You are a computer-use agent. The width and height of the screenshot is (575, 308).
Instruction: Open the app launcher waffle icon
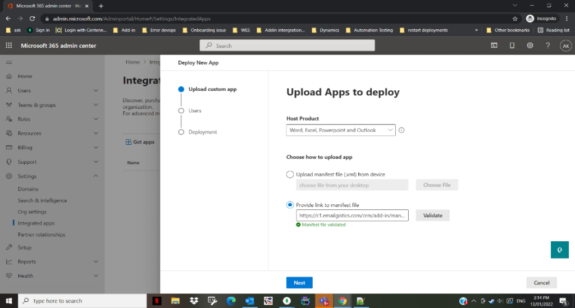(x=9, y=45)
